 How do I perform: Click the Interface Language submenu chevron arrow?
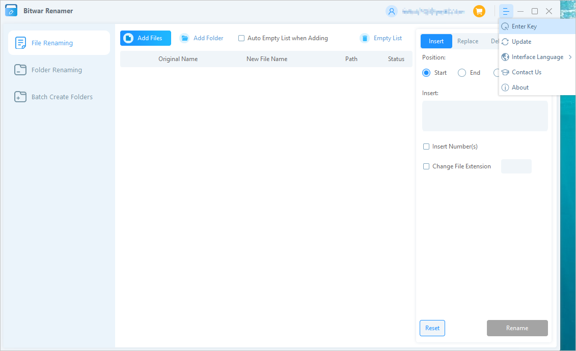click(570, 57)
